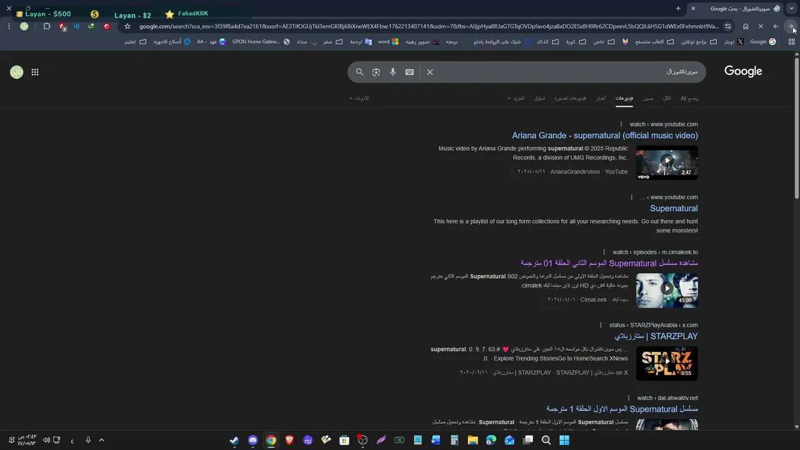
Task: Show hidden system tray icons chevron
Action: point(102,440)
